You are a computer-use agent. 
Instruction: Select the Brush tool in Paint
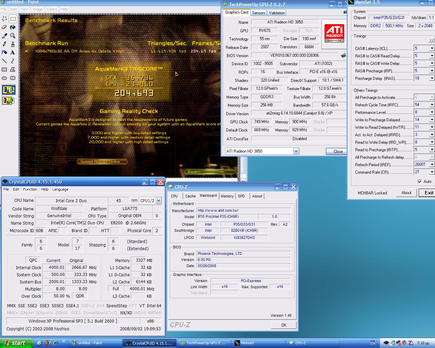(x=13, y=44)
